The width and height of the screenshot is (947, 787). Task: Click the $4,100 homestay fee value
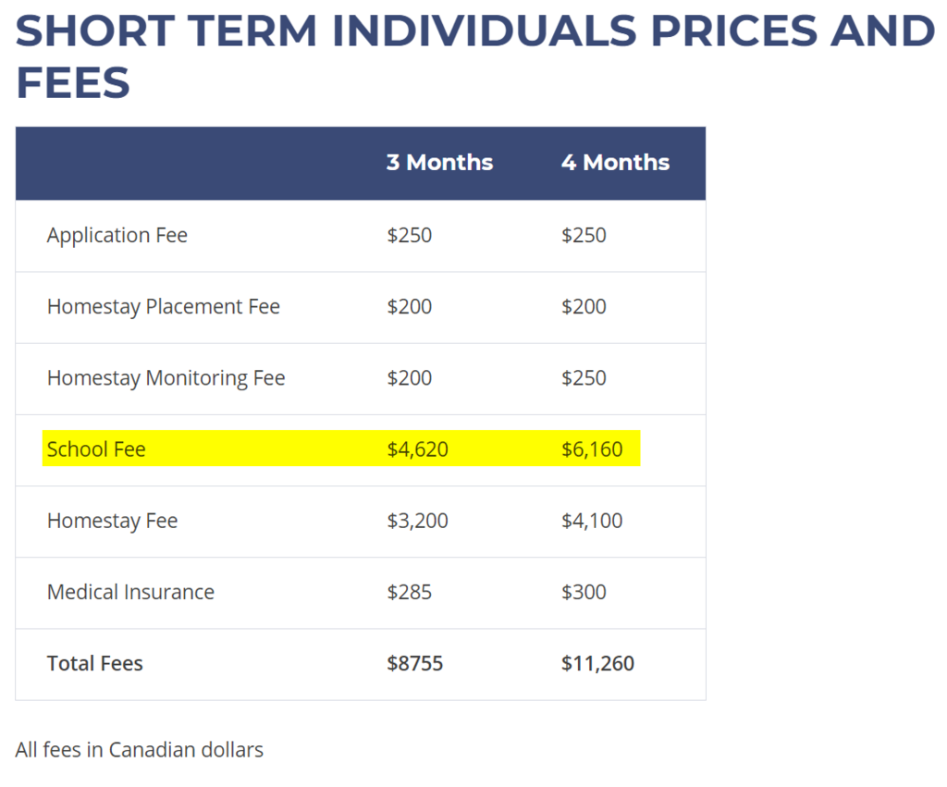point(592,522)
